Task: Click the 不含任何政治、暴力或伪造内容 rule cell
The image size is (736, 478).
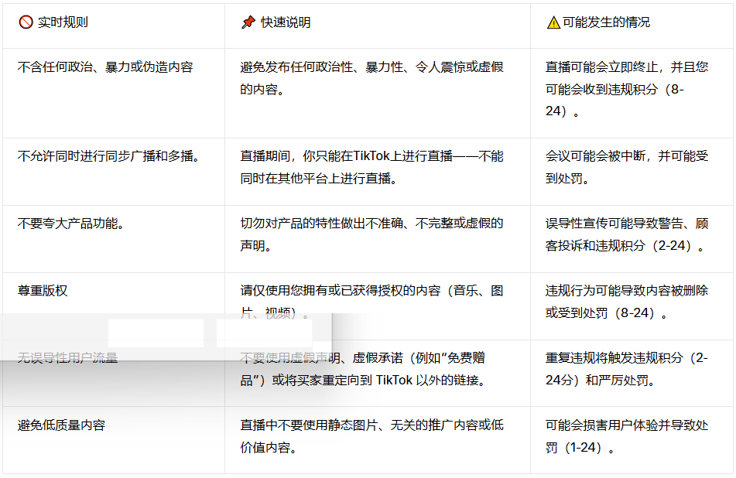Action: point(104,67)
